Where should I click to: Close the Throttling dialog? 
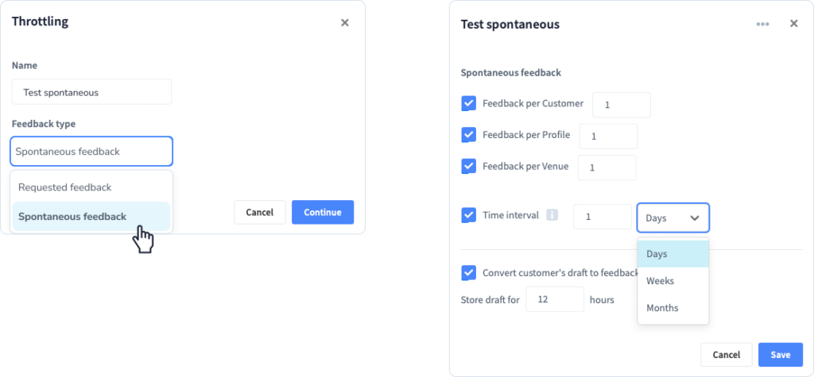click(x=345, y=22)
